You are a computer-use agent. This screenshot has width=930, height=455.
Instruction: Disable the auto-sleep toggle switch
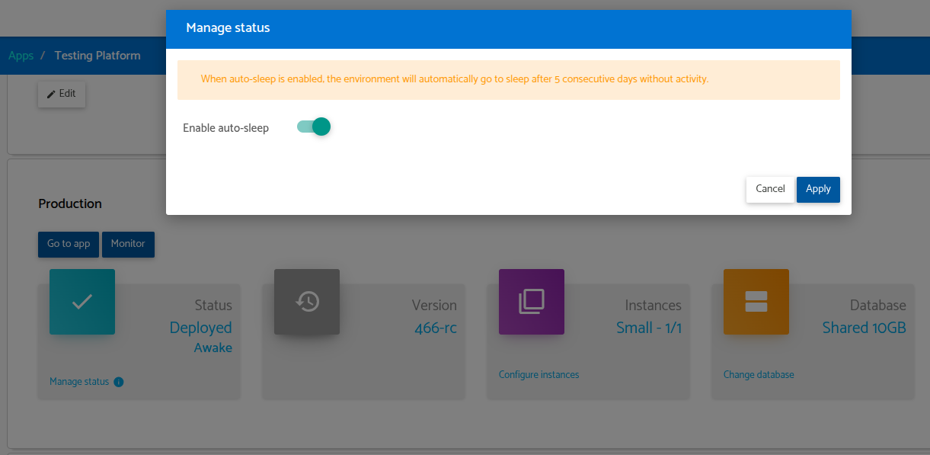pyautogui.click(x=314, y=127)
